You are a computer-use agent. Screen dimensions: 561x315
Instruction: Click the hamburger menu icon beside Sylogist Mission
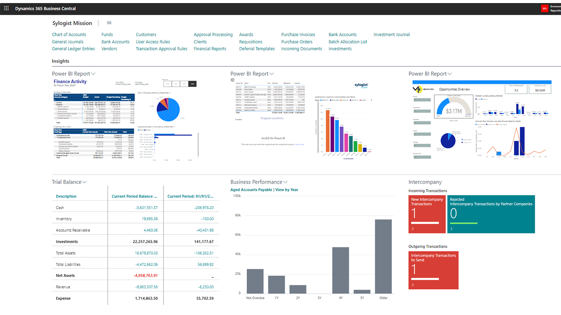[109, 23]
